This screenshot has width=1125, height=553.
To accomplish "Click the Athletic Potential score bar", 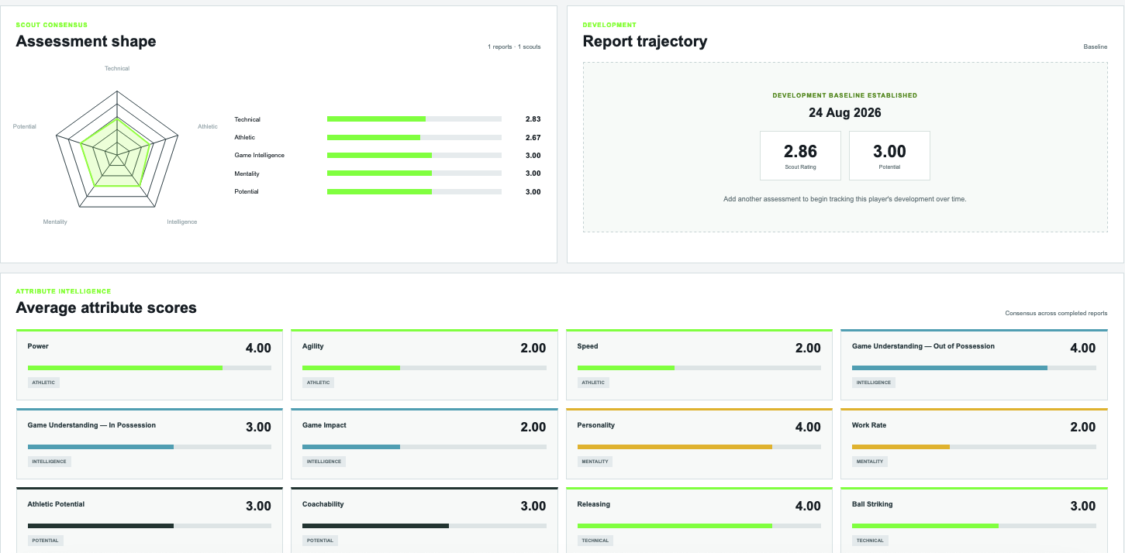I will coord(150,526).
